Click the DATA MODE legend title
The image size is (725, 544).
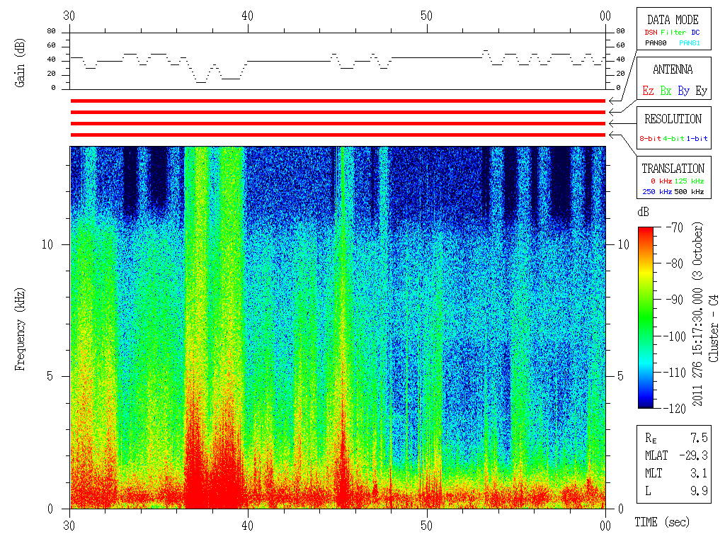click(673, 20)
